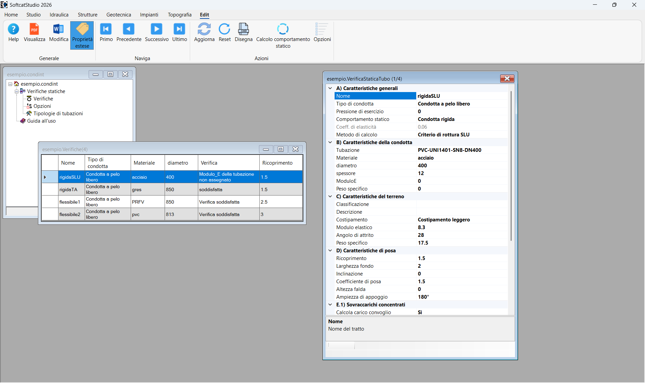
Task: Click the Calcola carico convoglio value Si
Action: point(462,312)
